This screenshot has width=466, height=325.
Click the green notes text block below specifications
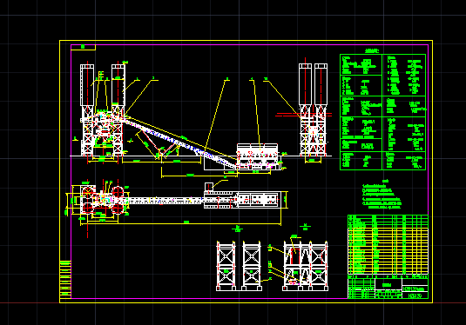[x=382, y=196]
